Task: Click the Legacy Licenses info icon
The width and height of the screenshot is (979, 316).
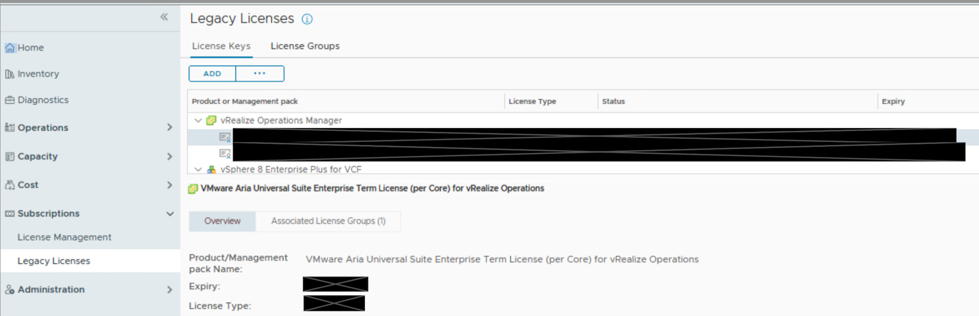Action: pos(307,19)
